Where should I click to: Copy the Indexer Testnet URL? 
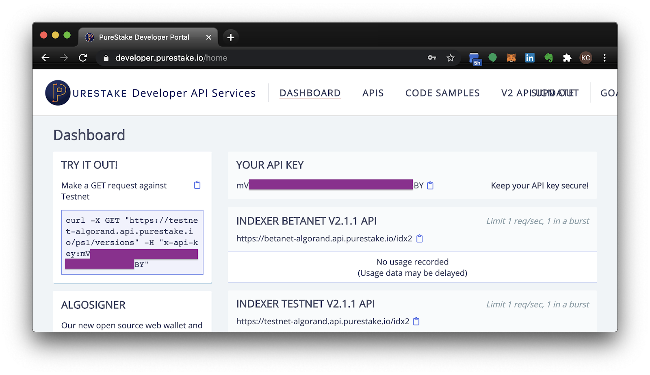(416, 321)
